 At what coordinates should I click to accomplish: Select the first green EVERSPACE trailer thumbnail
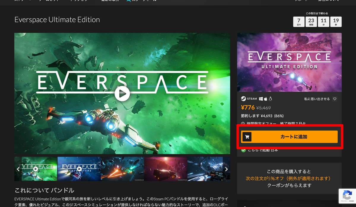pos(36,169)
